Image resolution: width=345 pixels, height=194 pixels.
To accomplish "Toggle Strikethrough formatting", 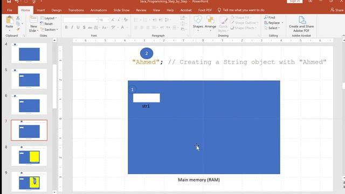I will click(x=90, y=27).
